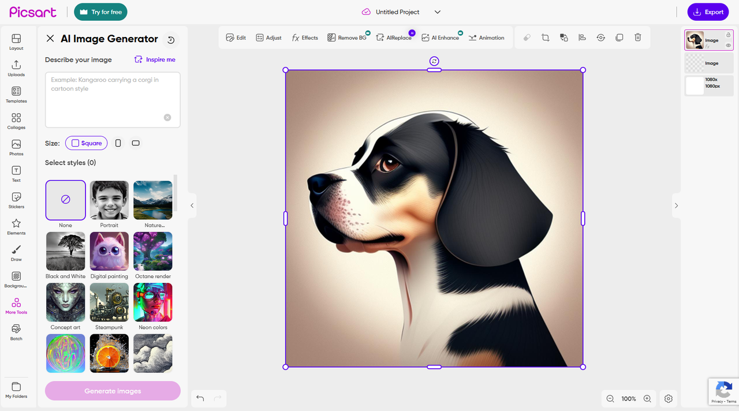Open the alignment options icon

582,38
